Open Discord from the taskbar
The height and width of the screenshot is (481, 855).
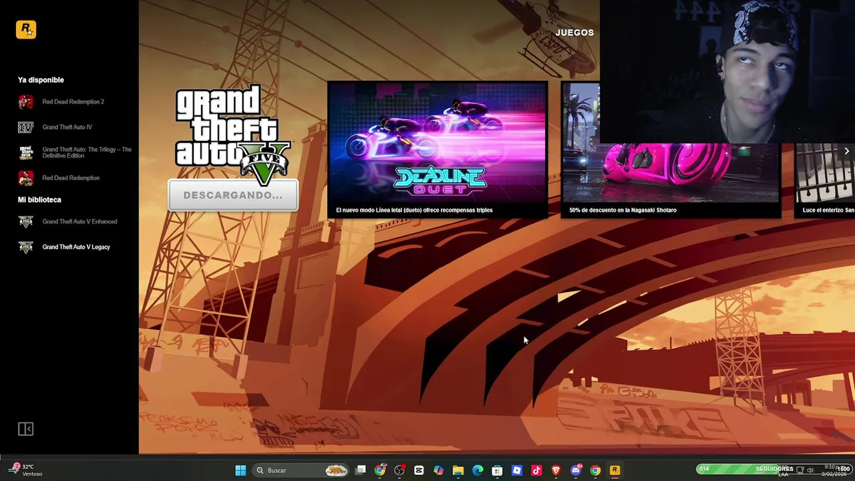pyautogui.click(x=576, y=470)
